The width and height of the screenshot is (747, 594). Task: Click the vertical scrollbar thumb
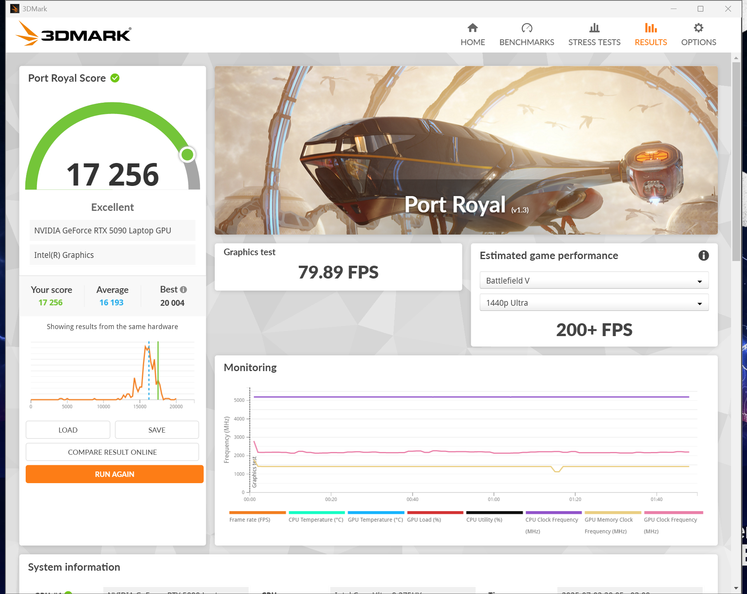click(x=736, y=161)
